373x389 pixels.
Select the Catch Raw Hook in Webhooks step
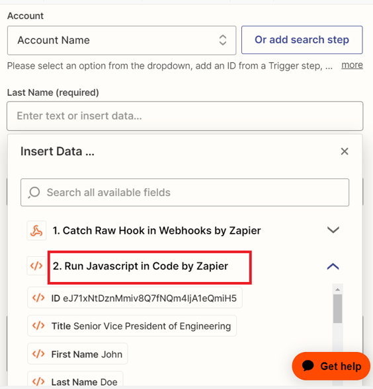[157, 230]
